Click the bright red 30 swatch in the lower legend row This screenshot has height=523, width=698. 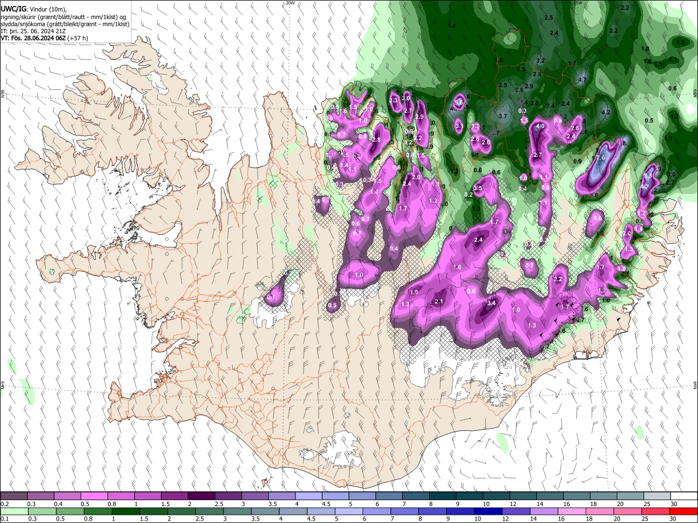[683, 511]
